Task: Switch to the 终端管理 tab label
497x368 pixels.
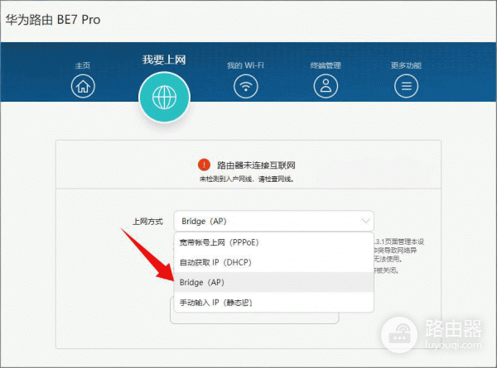Action: [326, 65]
